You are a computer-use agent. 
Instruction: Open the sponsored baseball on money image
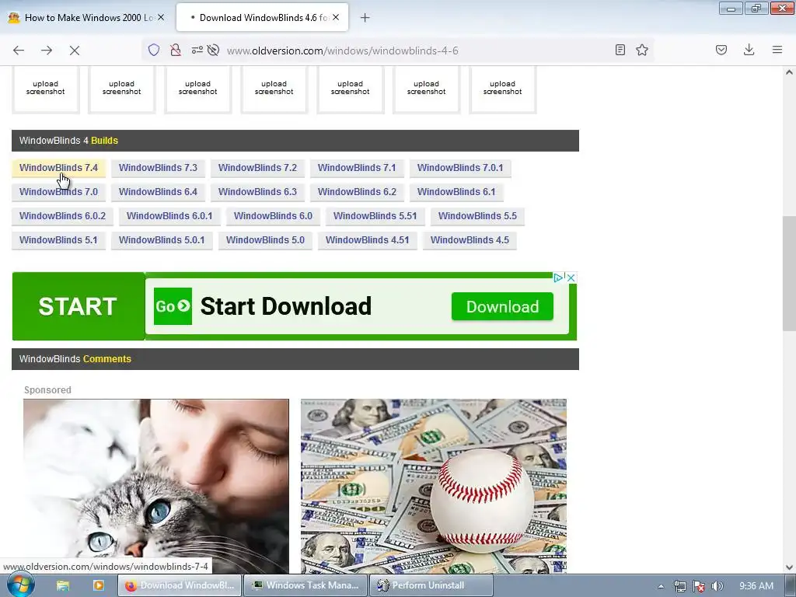coord(434,487)
